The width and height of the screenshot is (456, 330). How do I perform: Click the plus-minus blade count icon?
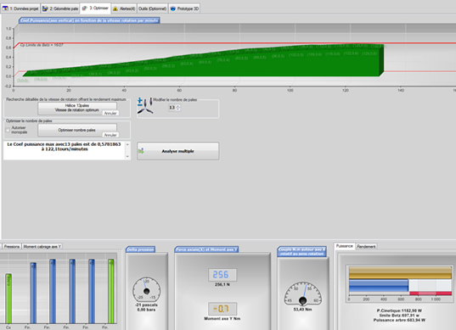point(140,102)
